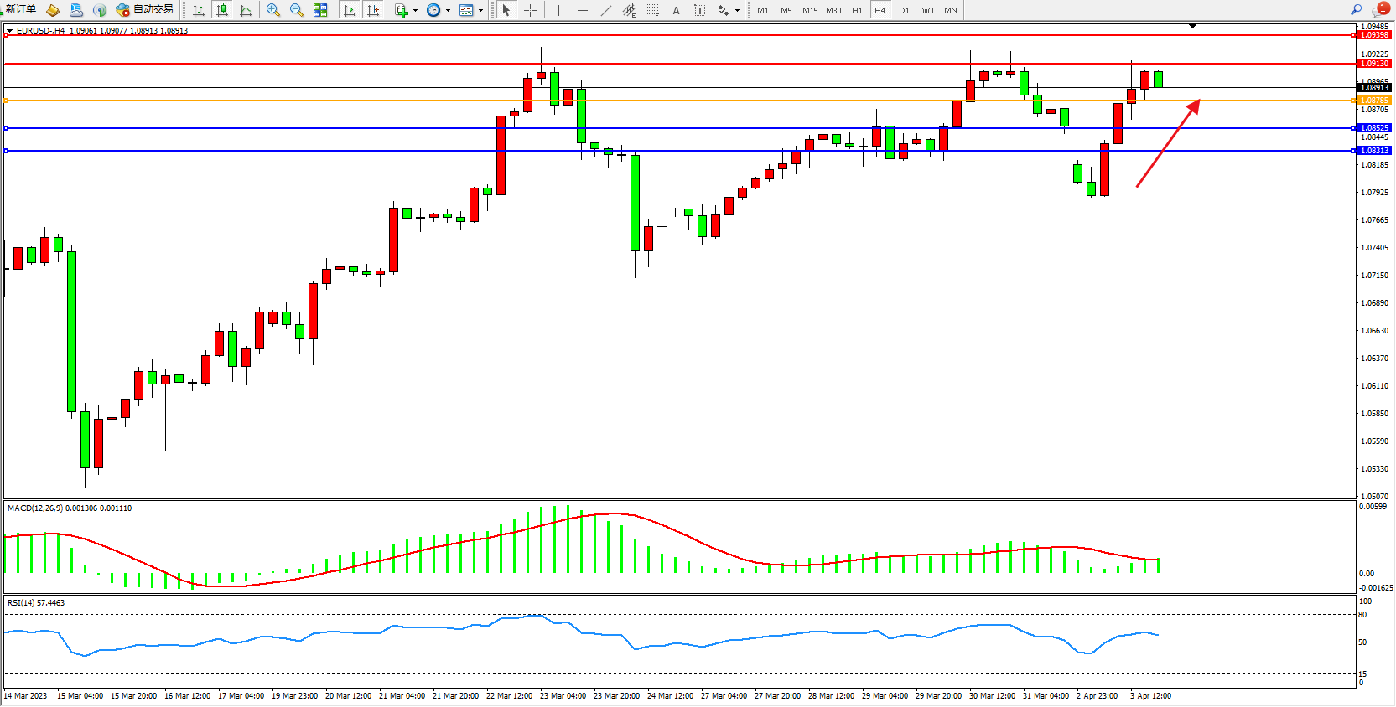Screen dimensions: 1396x707
Task: Switch to the M15 timeframe
Action: coord(809,10)
